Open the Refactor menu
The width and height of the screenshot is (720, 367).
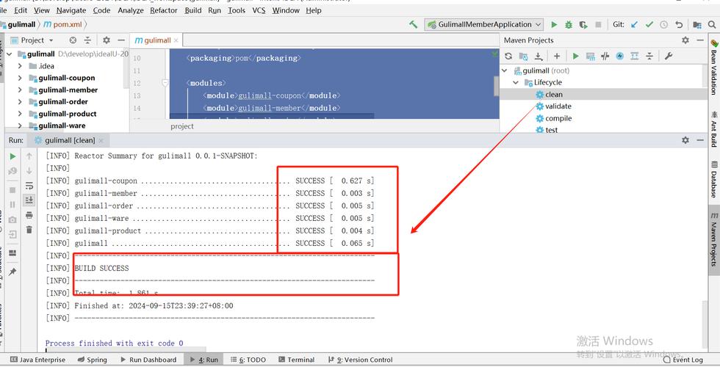[x=163, y=10]
